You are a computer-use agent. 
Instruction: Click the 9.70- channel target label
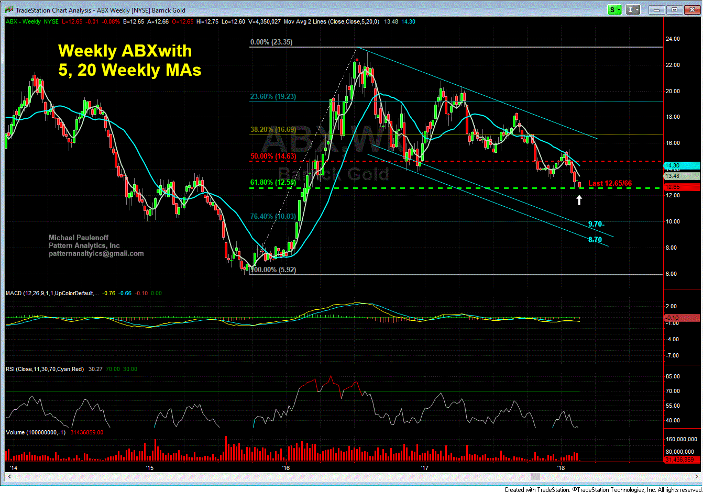(x=596, y=224)
